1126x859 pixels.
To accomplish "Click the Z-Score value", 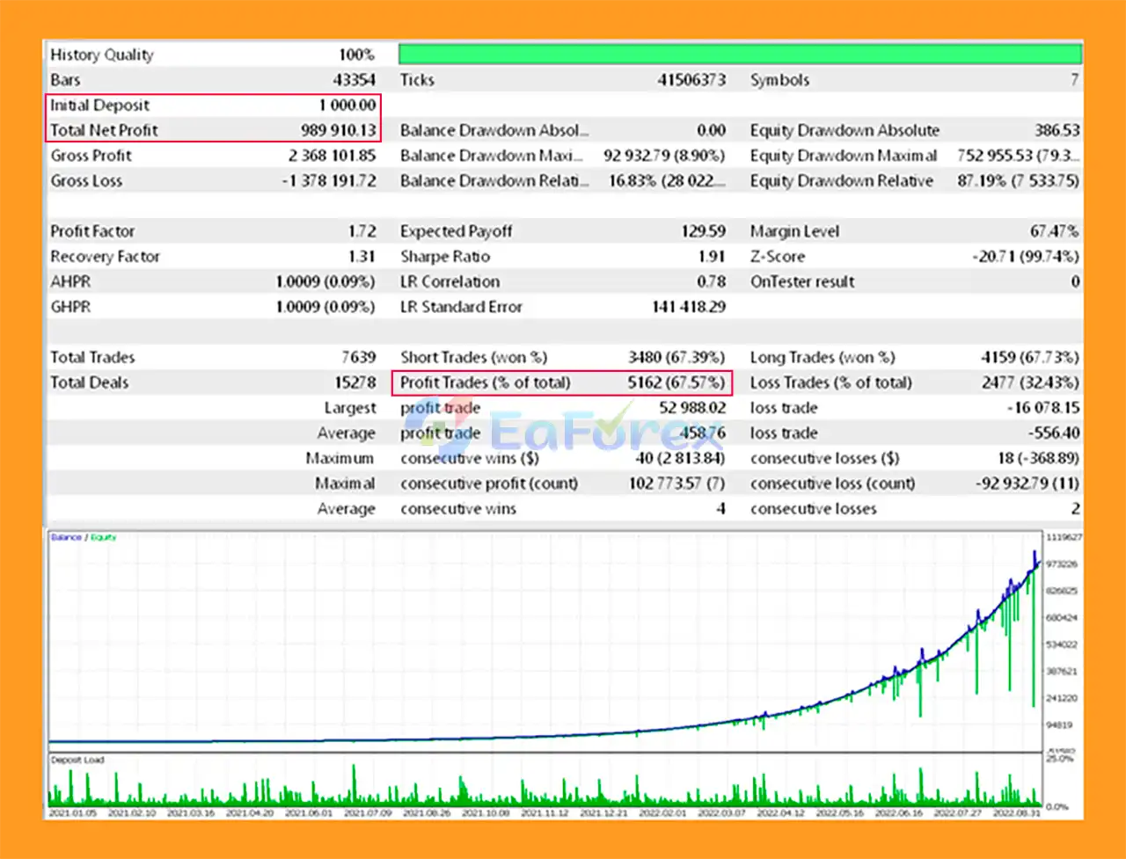I will click(x=1025, y=257).
